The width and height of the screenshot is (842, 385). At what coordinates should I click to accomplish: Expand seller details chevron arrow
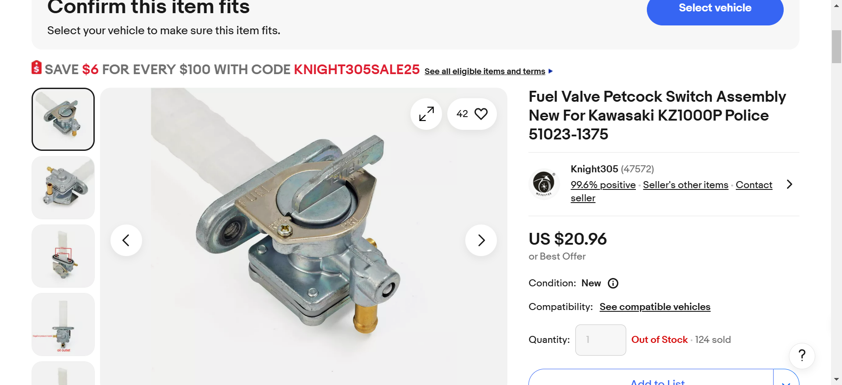tap(789, 184)
